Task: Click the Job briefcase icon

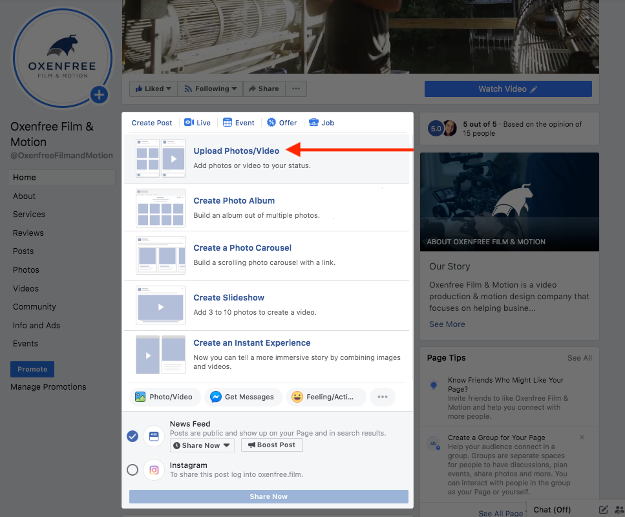Action: point(313,122)
